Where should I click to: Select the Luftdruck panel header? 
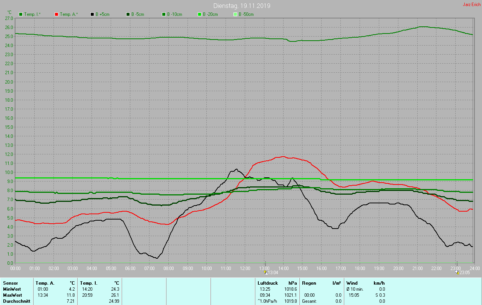pyautogui.click(x=268, y=283)
